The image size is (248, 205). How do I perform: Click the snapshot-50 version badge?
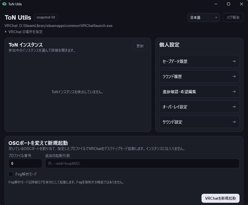point(46,17)
